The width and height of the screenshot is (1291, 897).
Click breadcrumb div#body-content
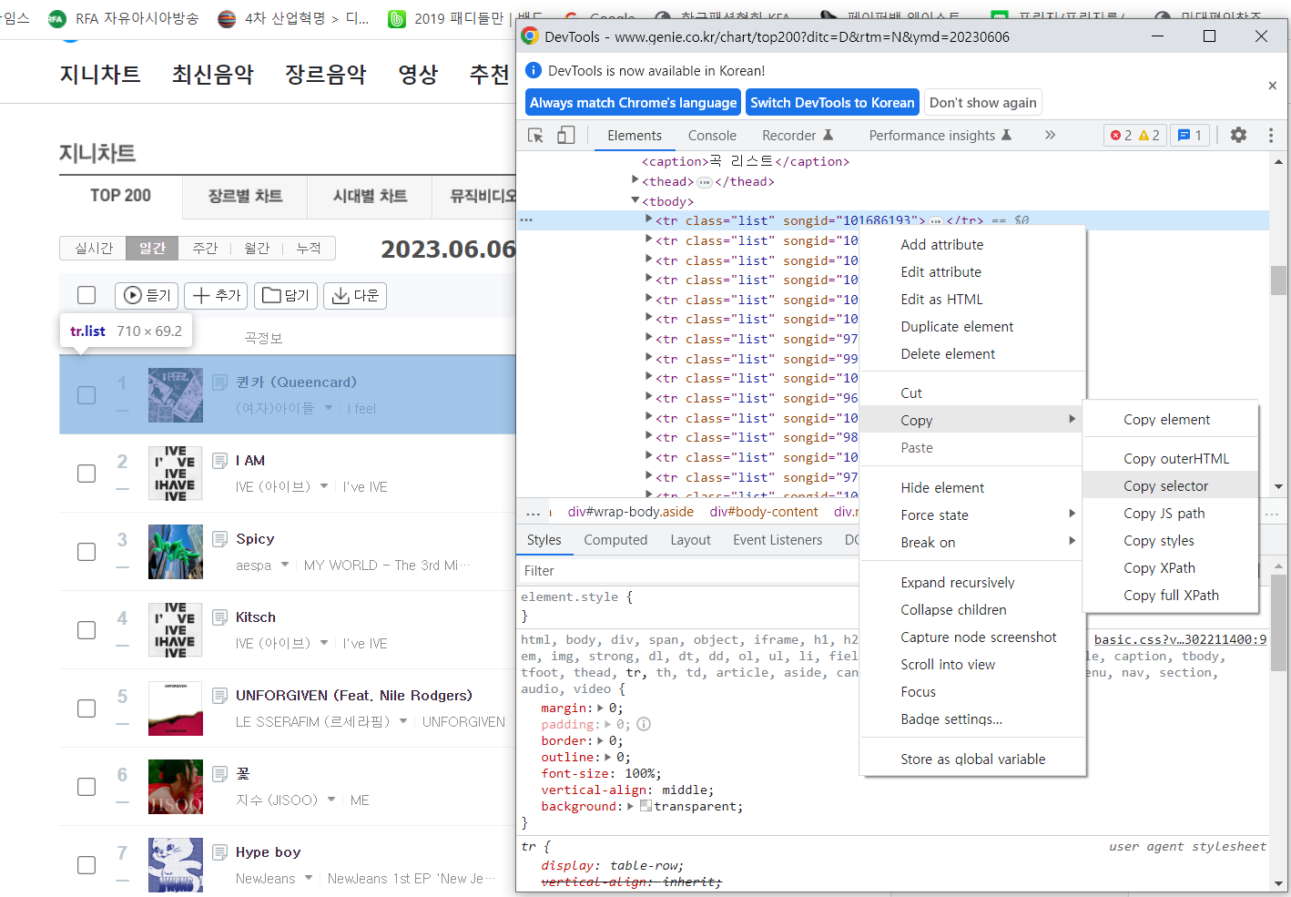764,512
